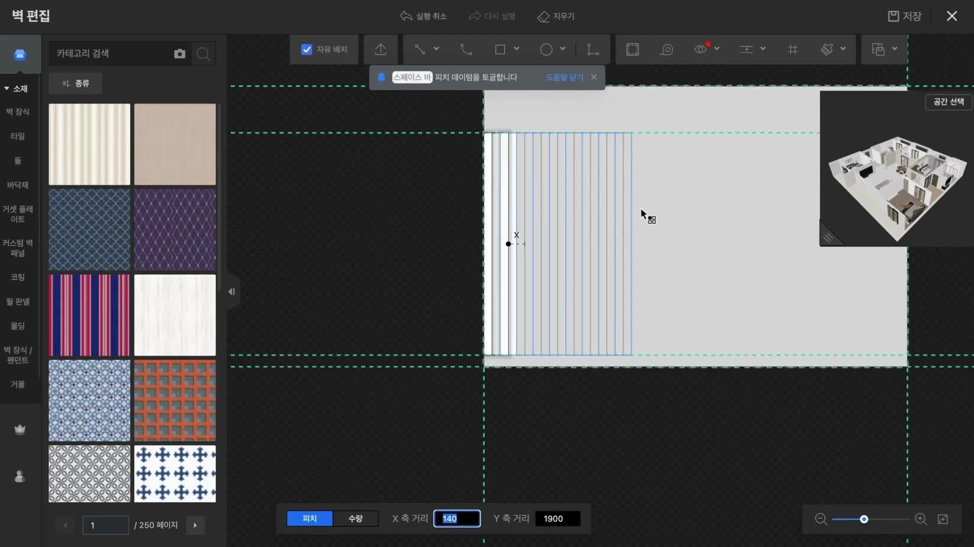This screenshot has width=974, height=547.
Task: Click the zoom in magnifier icon
Action: (921, 519)
